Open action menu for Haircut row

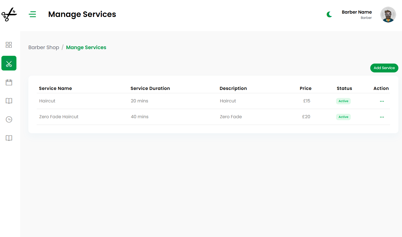click(382, 101)
